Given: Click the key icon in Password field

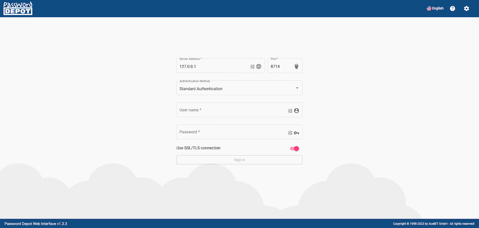Looking at the screenshot, I should pyautogui.click(x=296, y=132).
